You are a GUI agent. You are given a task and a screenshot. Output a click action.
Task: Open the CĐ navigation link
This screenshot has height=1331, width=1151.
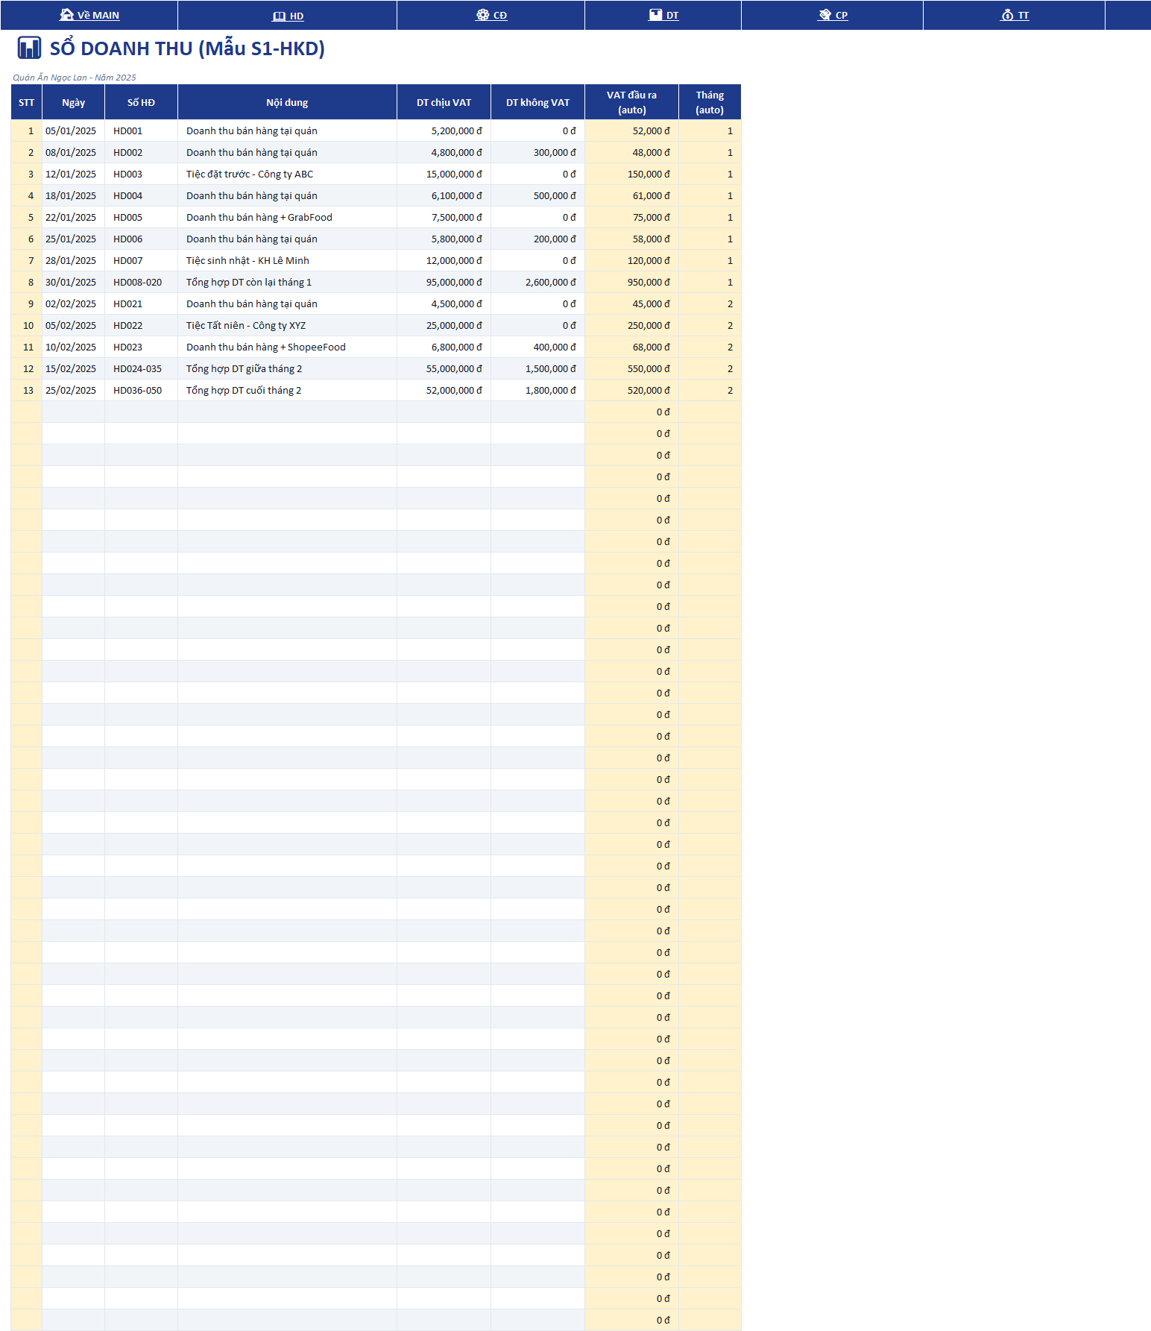point(499,16)
